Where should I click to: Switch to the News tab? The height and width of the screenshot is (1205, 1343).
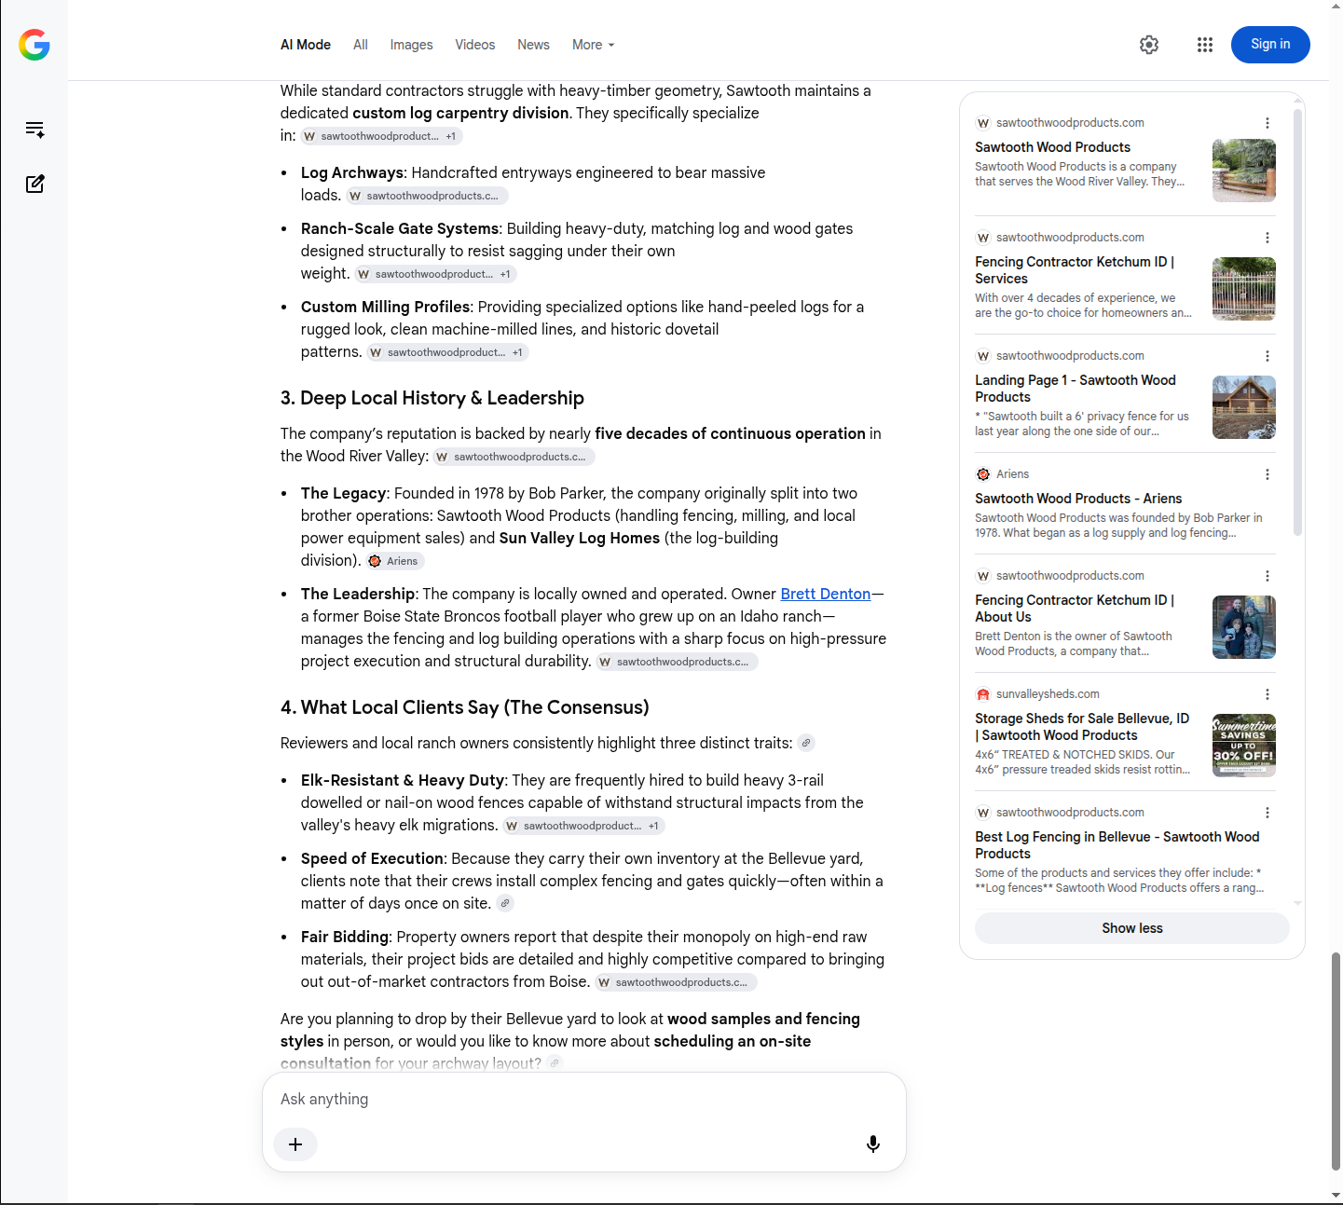(534, 45)
